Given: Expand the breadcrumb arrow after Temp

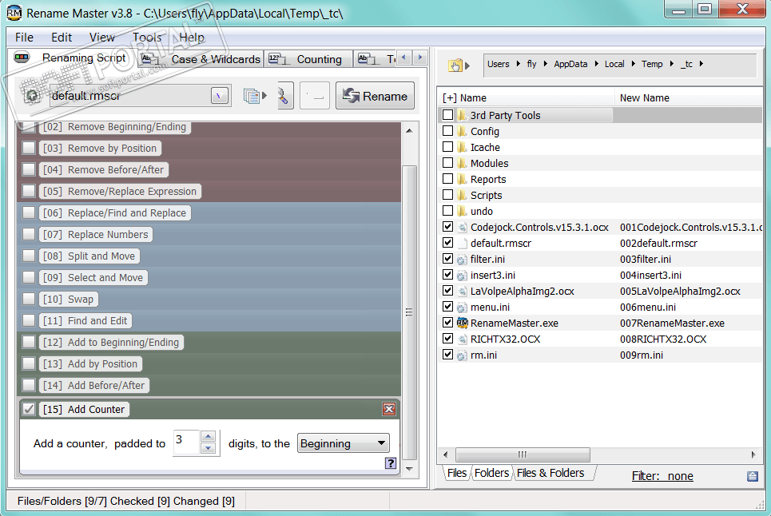Looking at the screenshot, I should (x=671, y=64).
